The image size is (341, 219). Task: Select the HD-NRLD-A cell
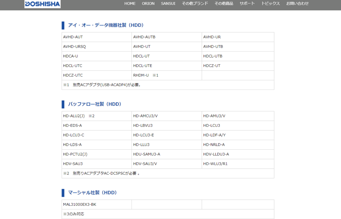(238, 145)
